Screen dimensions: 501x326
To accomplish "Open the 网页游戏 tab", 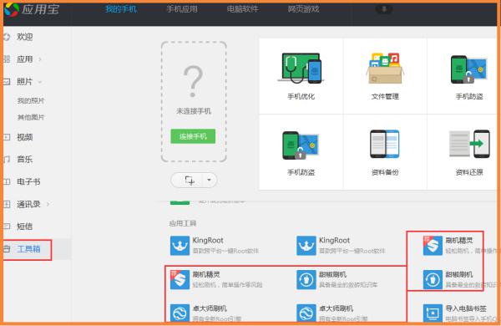I will click(x=303, y=9).
